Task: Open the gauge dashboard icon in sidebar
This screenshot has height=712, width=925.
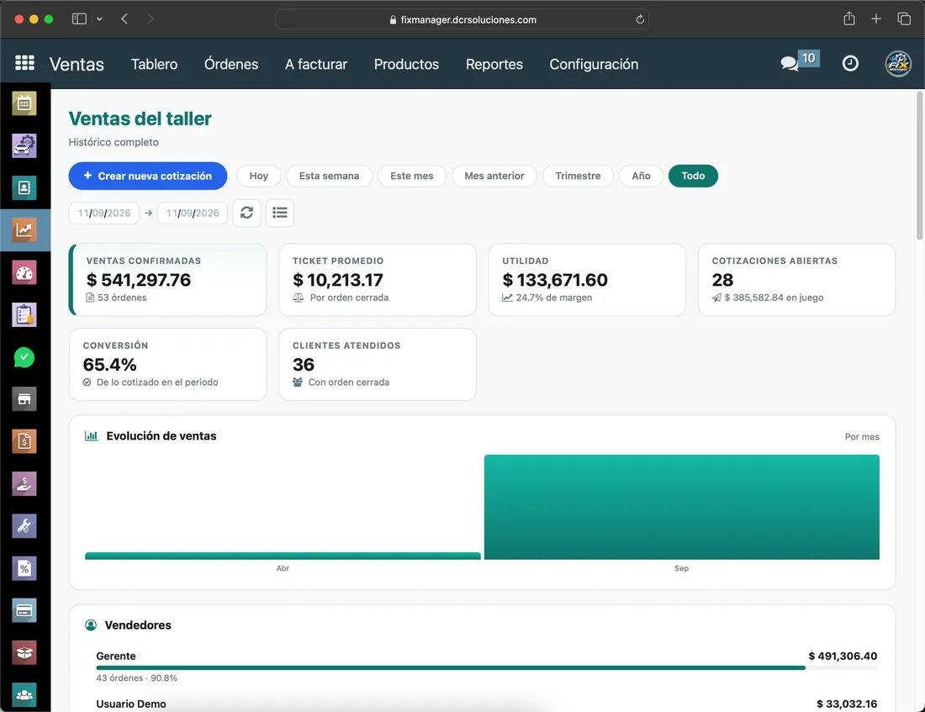Action: (24, 272)
